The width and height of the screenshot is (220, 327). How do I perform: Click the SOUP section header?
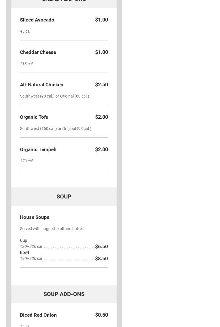click(x=64, y=196)
